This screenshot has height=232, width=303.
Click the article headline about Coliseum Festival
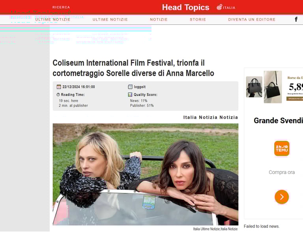click(x=133, y=68)
